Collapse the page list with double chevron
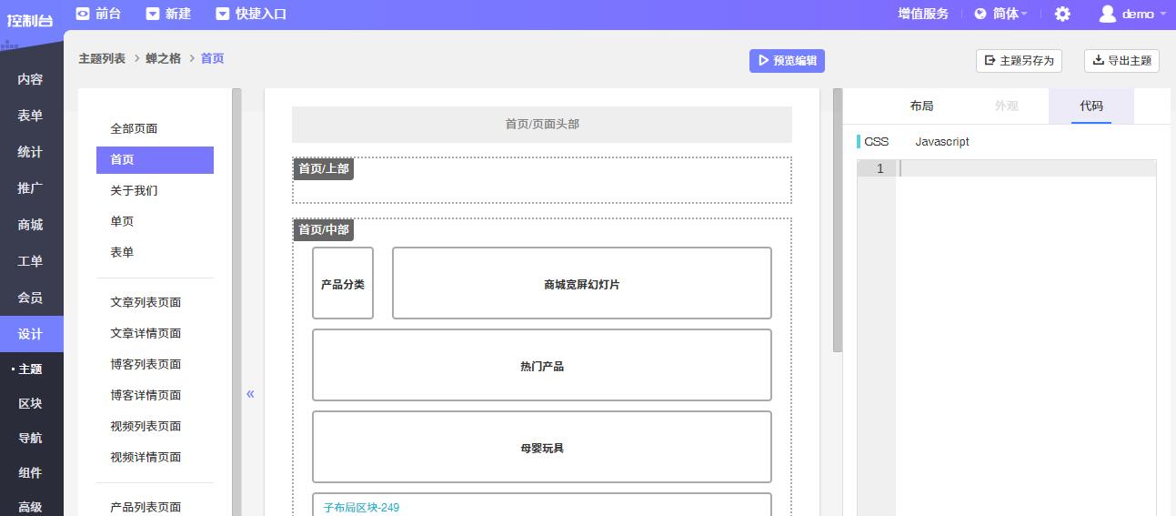The height and width of the screenshot is (516, 1176). click(x=250, y=394)
